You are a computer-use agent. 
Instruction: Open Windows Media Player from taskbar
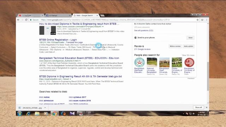click(x=46, y=114)
